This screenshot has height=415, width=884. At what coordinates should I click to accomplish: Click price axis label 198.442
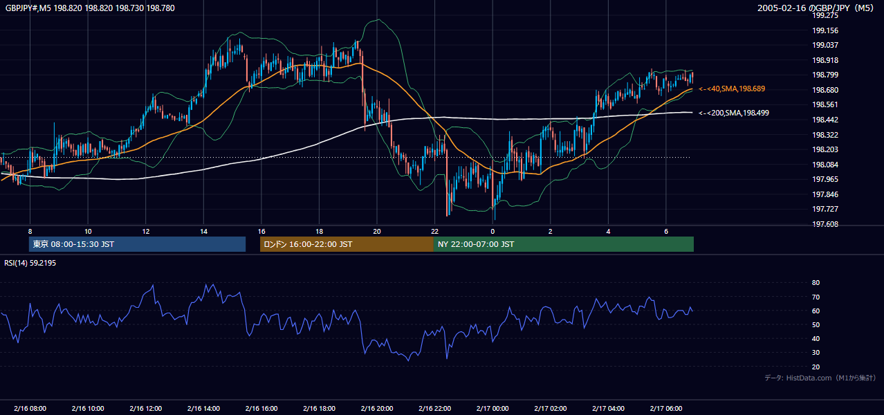825,120
